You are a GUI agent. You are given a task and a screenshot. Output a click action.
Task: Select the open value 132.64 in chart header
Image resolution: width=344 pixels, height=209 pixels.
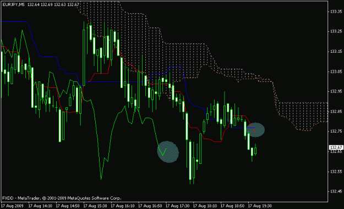point(33,4)
